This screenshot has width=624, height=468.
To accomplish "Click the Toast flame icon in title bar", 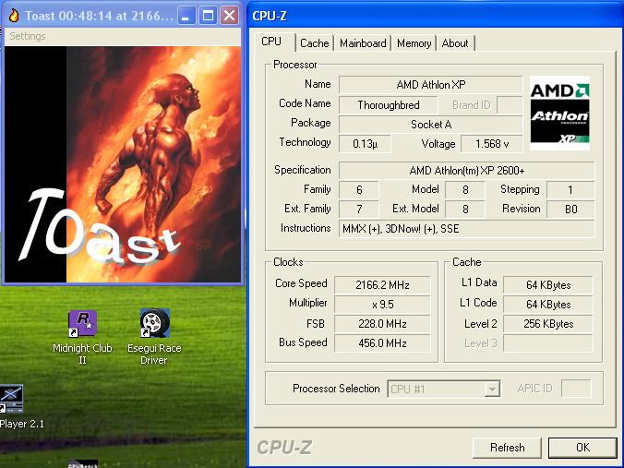I will (x=14, y=16).
